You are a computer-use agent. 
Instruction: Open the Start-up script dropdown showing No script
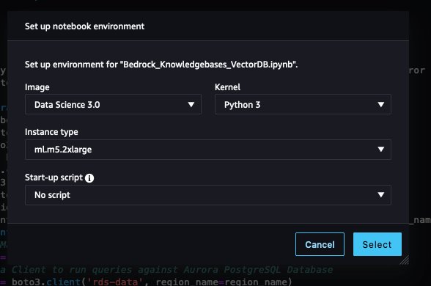pos(208,195)
